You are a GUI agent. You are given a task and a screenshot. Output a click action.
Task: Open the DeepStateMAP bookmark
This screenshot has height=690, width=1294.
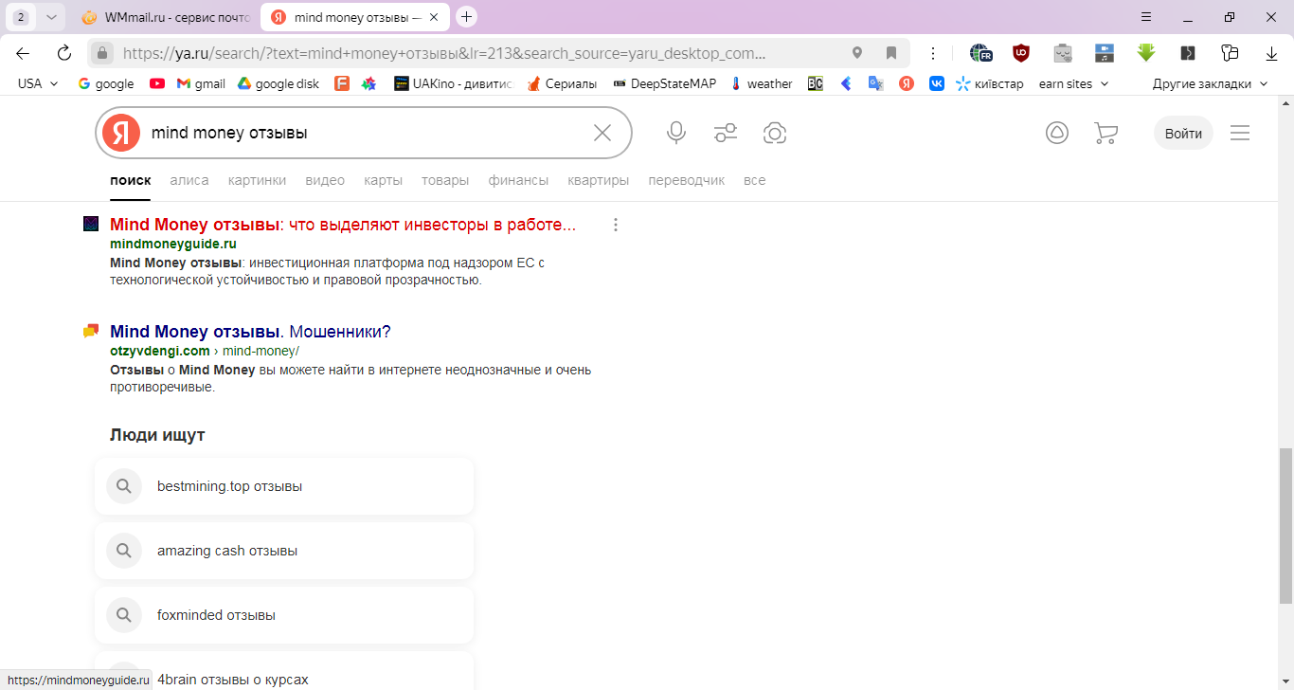[665, 83]
